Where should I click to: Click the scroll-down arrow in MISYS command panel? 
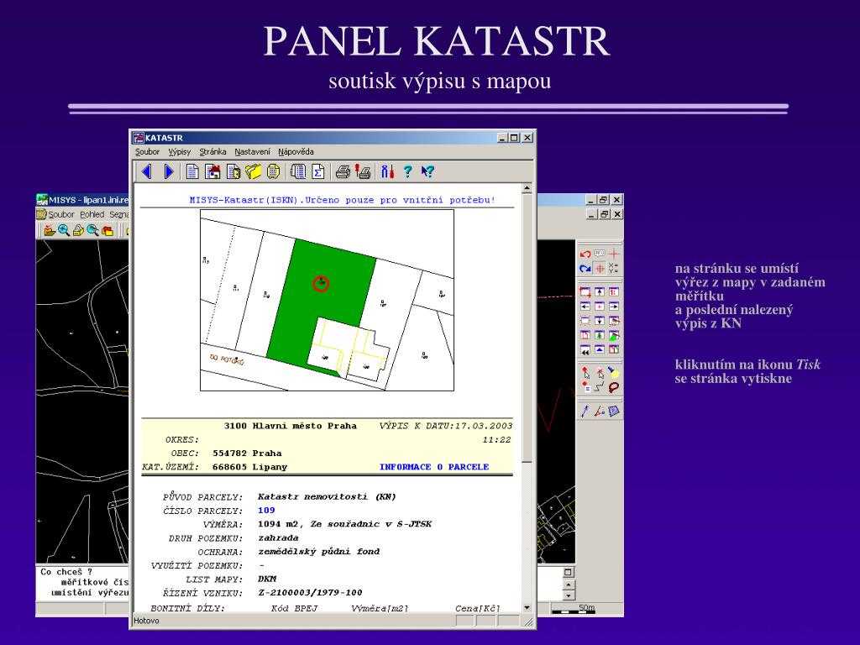[569, 595]
